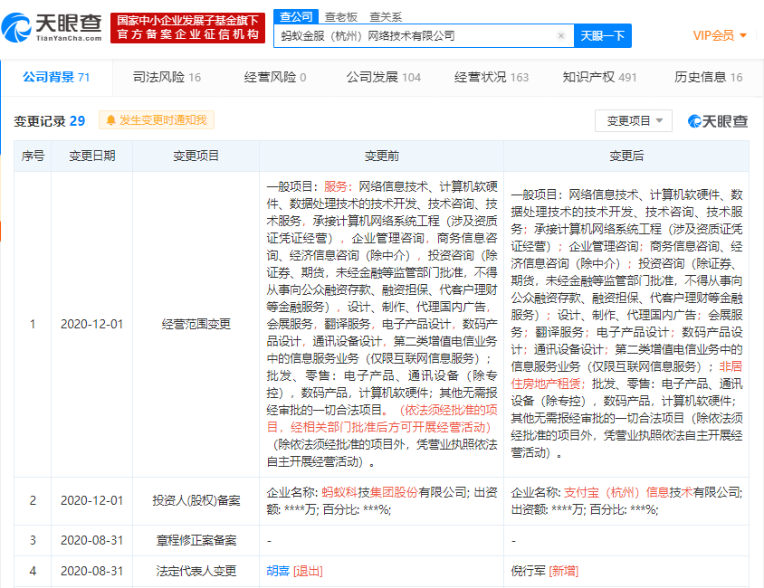Open the 知识产权 491 tab
Viewport: 764px width, 588px height.
599,77
